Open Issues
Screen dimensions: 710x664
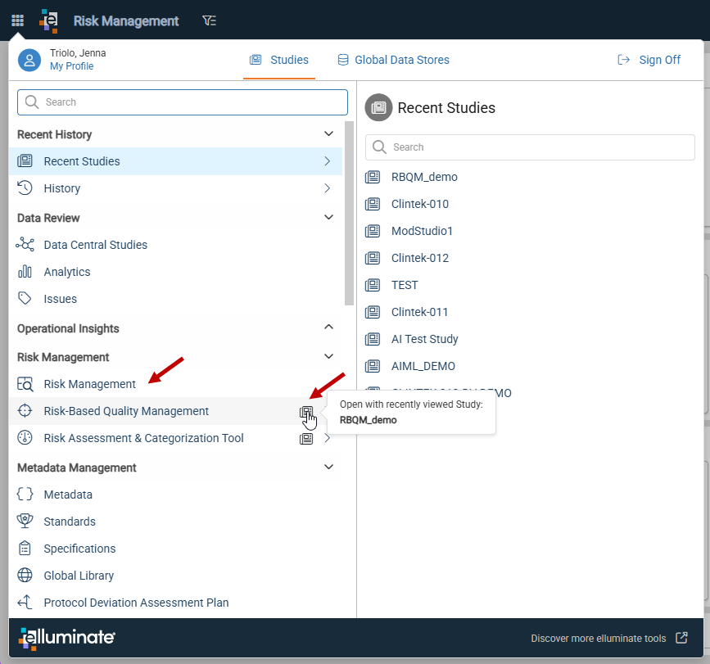pos(61,299)
